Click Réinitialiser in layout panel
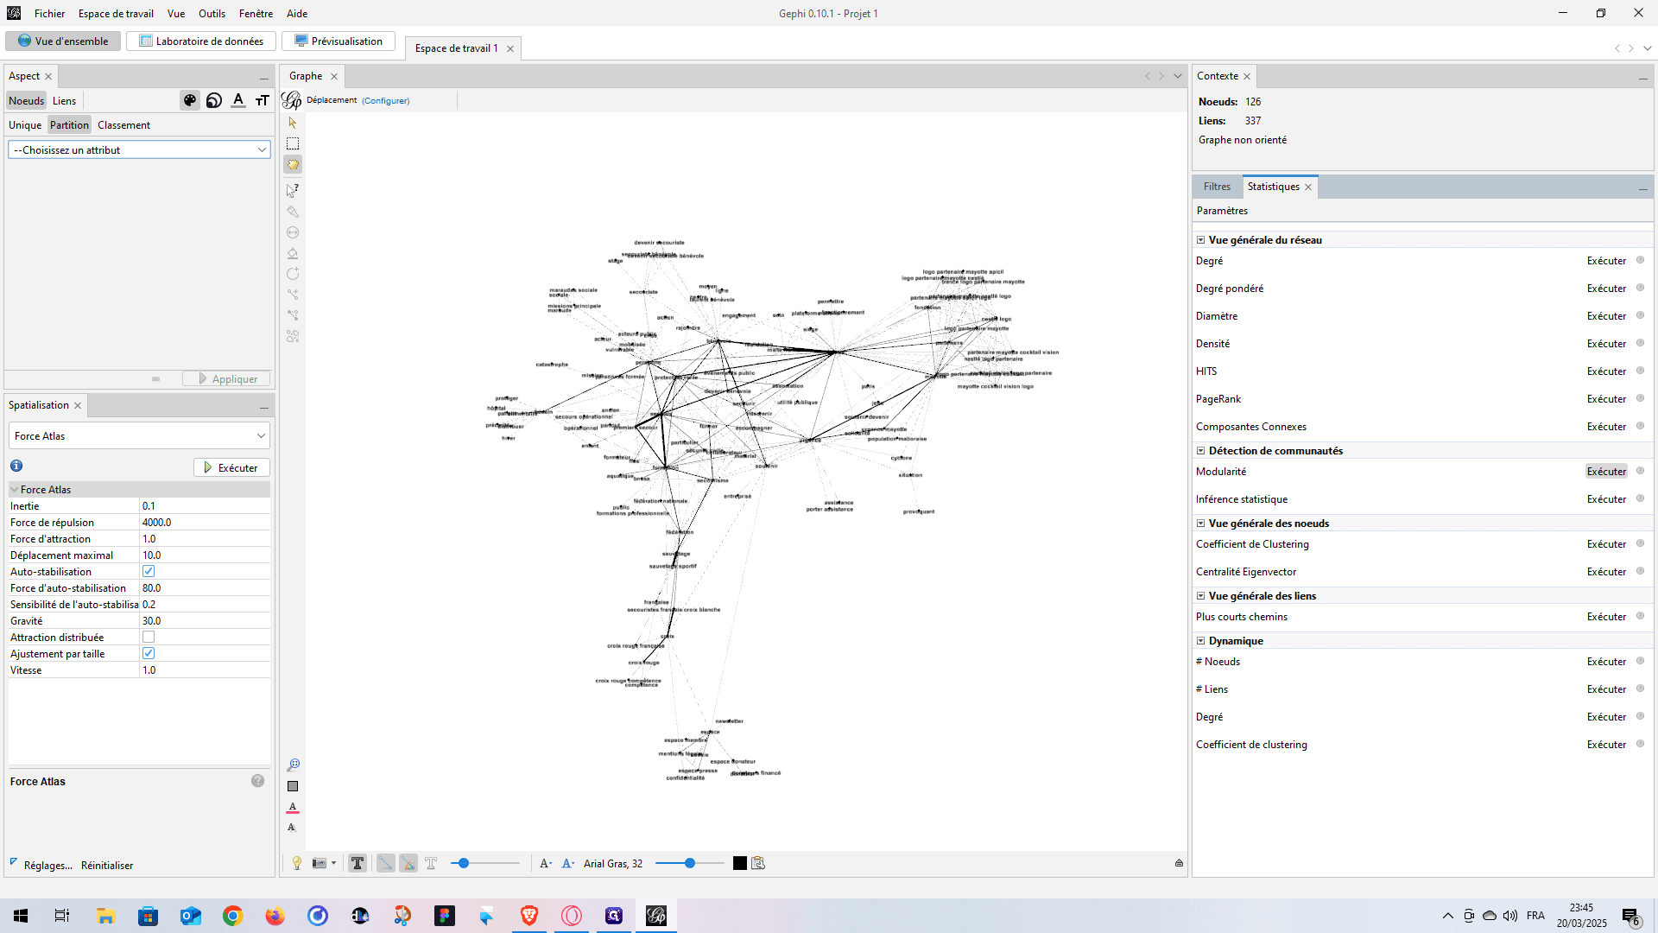The width and height of the screenshot is (1658, 933). point(107,866)
